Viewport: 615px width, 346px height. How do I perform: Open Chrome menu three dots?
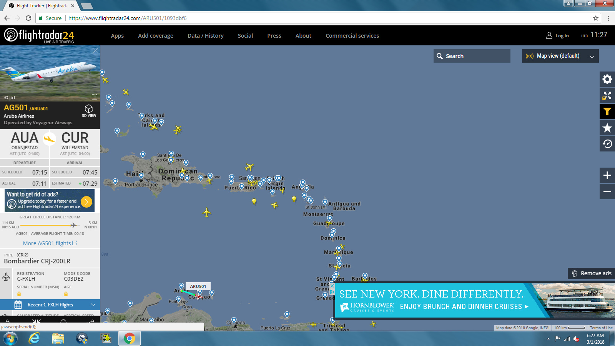[x=608, y=18]
